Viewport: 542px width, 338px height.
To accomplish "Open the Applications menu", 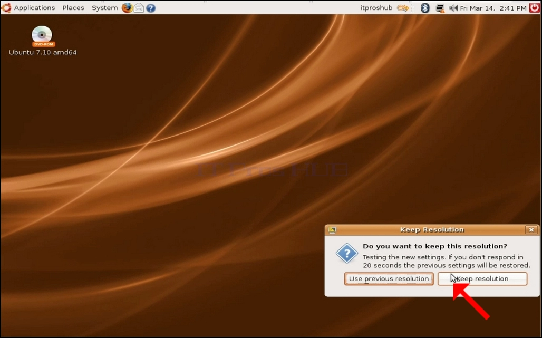I will pyautogui.click(x=34, y=7).
